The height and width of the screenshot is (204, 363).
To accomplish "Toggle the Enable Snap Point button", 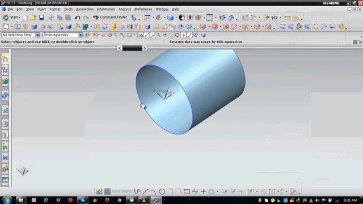I will point(141,35).
